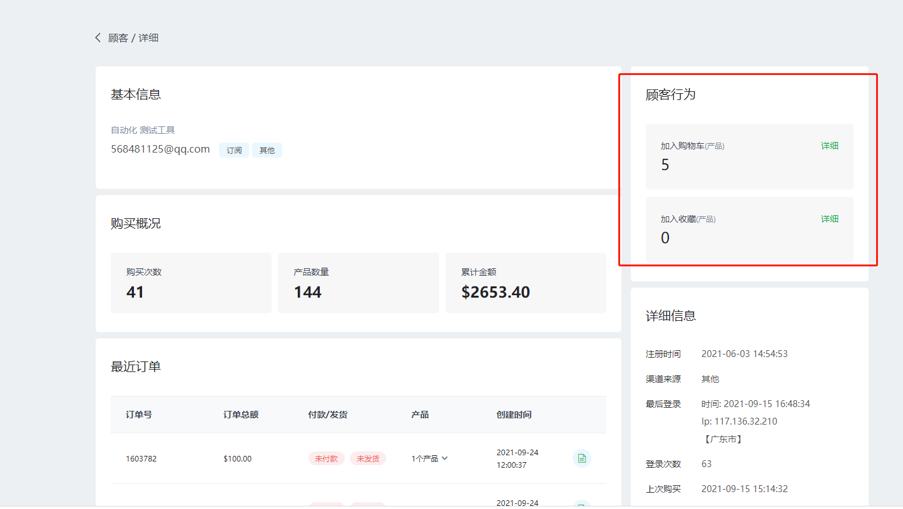Open 详细 link for 加入购物车
The image size is (903, 509).
click(x=829, y=146)
